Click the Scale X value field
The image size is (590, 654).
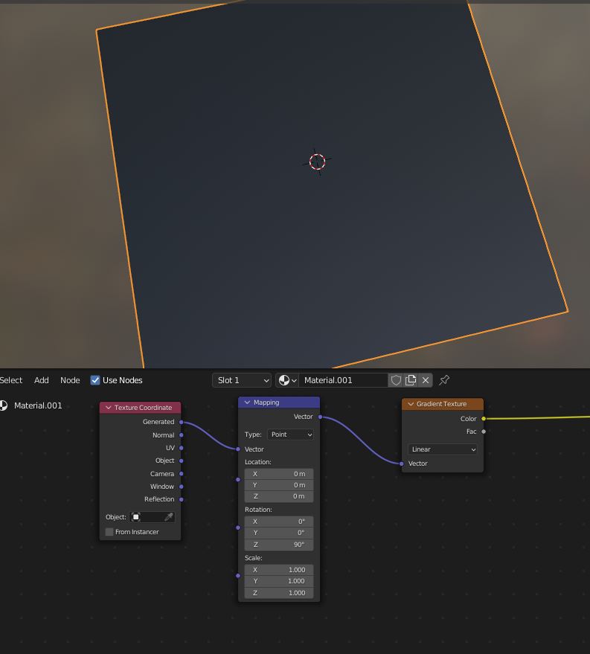click(x=279, y=570)
